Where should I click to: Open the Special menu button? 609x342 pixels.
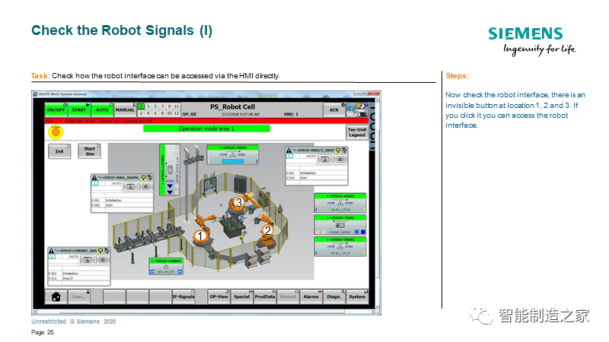click(241, 296)
